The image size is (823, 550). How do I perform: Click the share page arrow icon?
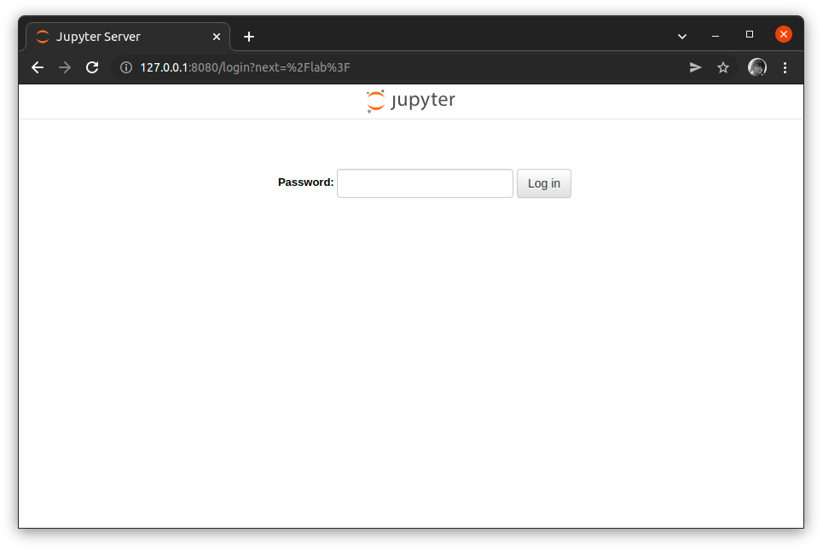[x=695, y=67]
